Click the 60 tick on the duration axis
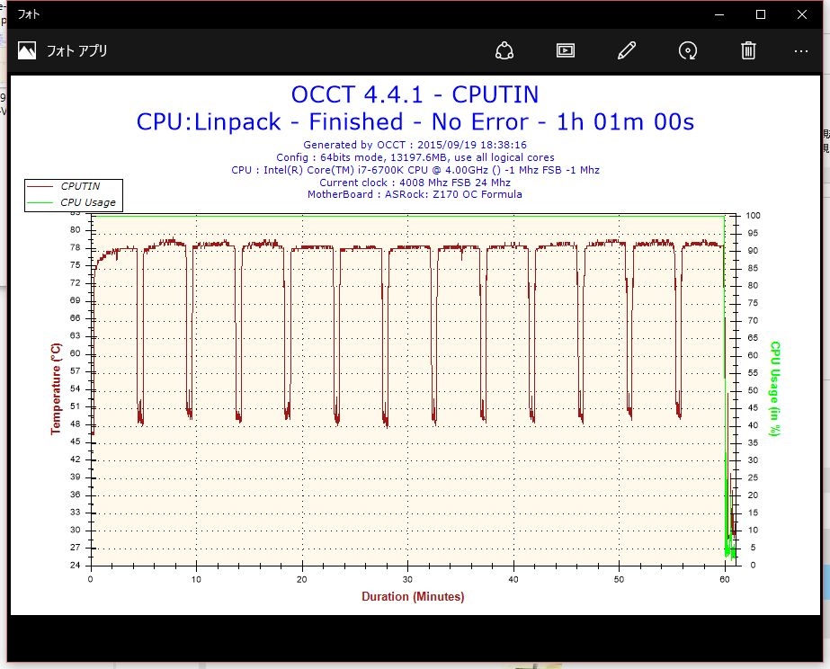Image resolution: width=830 pixels, height=669 pixels. 725,580
